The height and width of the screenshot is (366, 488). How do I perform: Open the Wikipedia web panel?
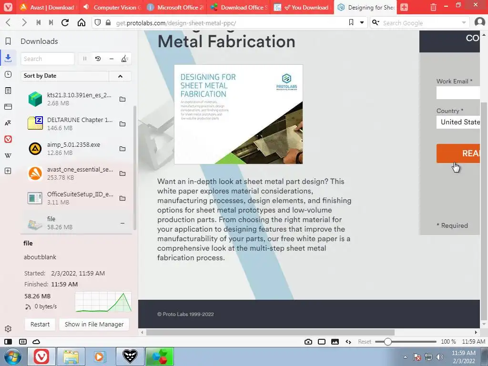coord(8,155)
